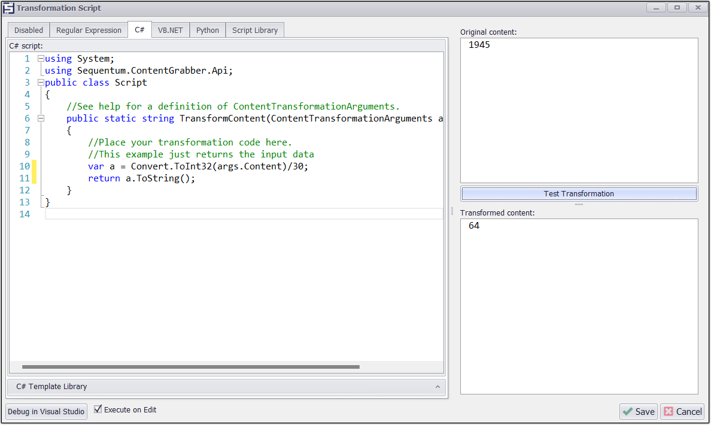This screenshot has width=711, height=425.
Task: Click the Transformation Script app icon
Action: (x=8, y=8)
